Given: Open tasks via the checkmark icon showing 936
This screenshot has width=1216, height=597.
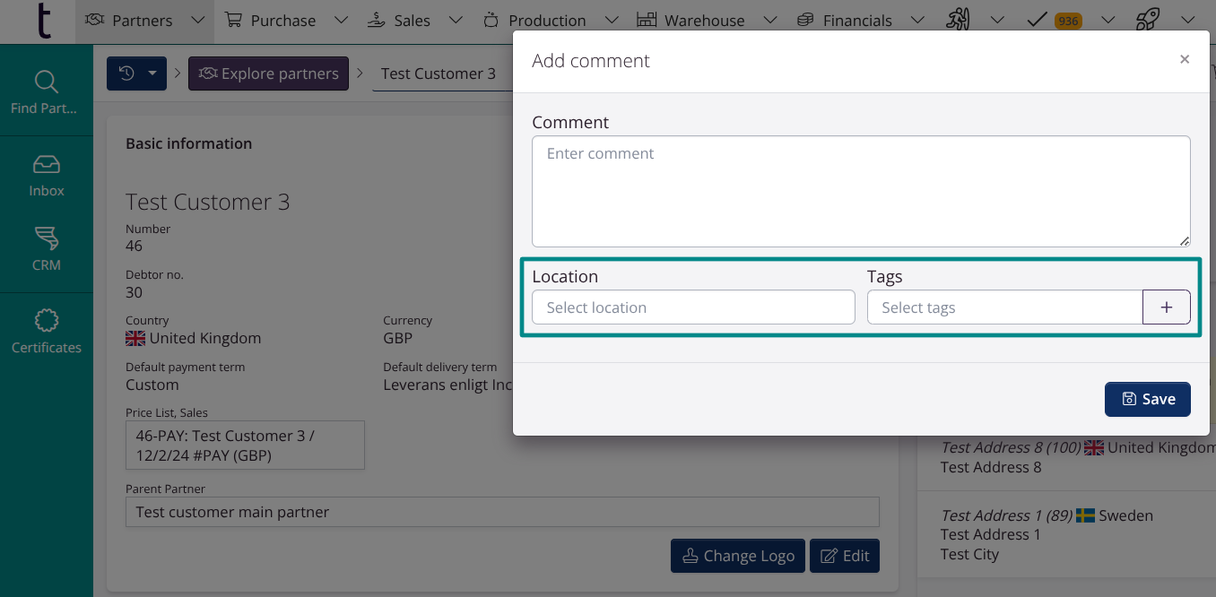Looking at the screenshot, I should (x=1037, y=18).
